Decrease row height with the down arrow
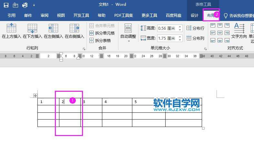This screenshot has width=254, height=157. (x=180, y=30)
